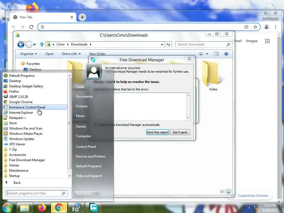Launch Internet Explorer
This screenshot has width=284, height=213.
[x=21, y=113]
